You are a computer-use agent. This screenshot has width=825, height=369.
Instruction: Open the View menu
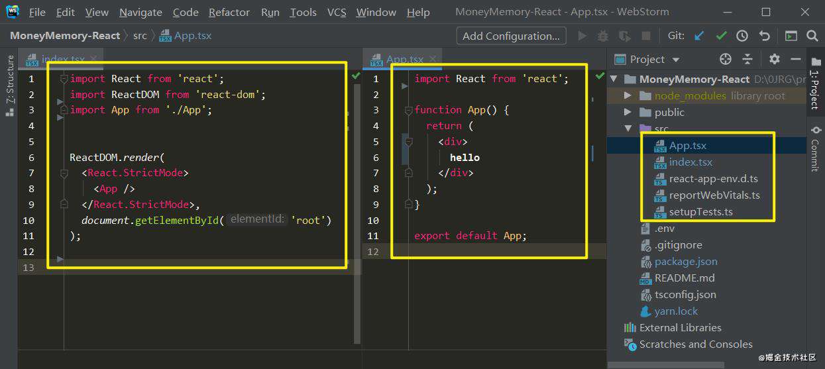point(97,12)
